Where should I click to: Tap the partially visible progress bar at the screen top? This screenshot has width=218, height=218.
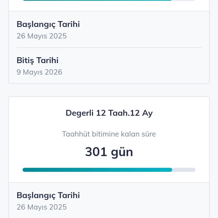pos(97,0)
